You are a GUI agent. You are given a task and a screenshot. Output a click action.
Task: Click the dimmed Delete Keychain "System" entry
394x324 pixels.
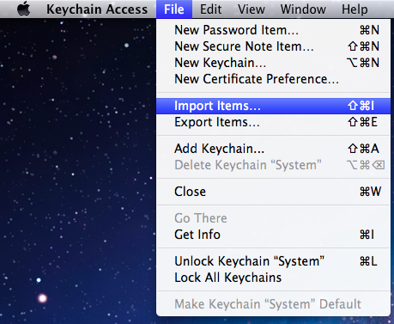click(x=273, y=165)
